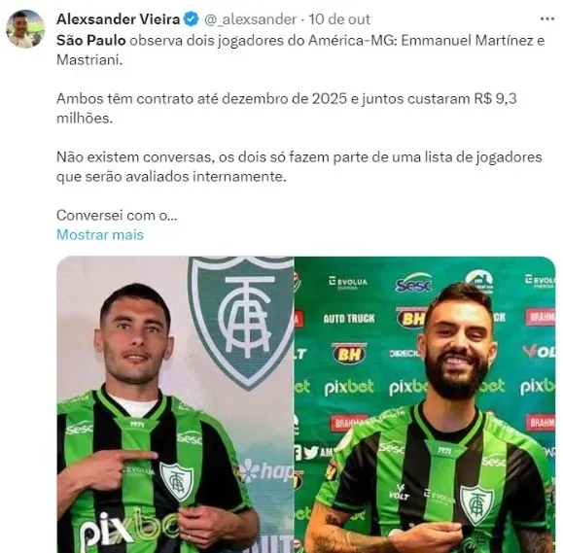Click the bold São Paulo text

pos(90,40)
